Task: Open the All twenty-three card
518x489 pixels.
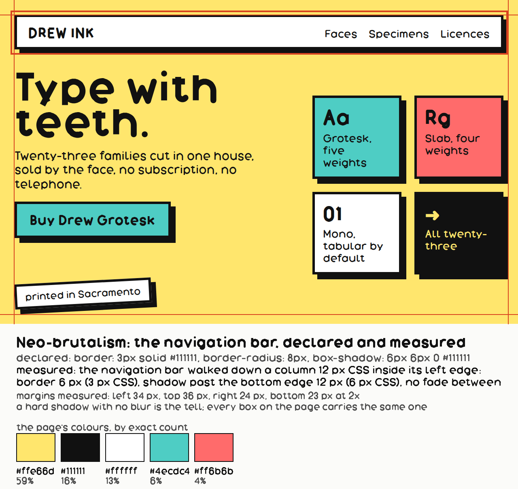Action: (459, 233)
